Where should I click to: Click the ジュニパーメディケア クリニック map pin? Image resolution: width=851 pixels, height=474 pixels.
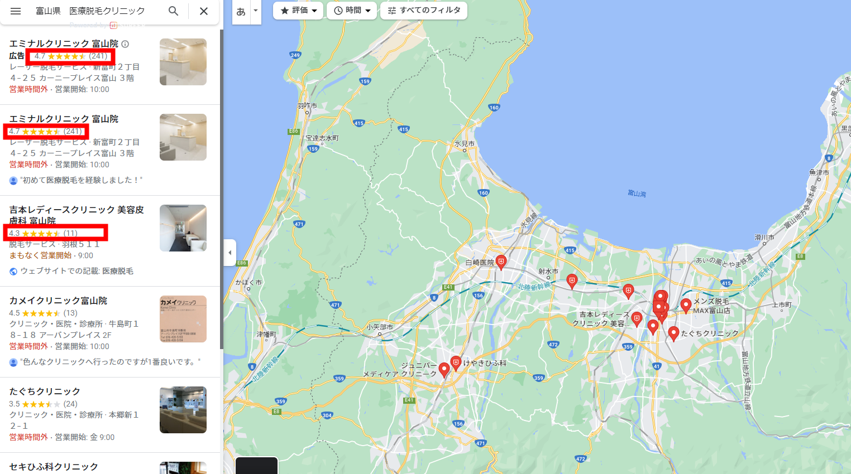[x=444, y=370]
